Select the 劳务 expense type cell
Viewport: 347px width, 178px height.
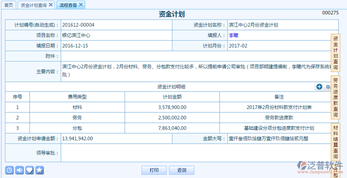coord(77,118)
